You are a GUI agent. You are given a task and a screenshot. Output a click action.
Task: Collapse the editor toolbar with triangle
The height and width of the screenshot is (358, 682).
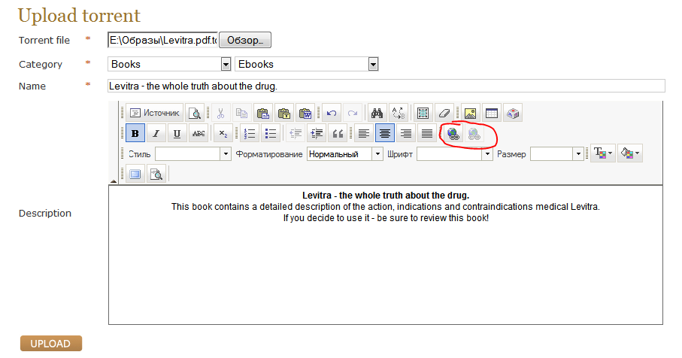click(114, 181)
